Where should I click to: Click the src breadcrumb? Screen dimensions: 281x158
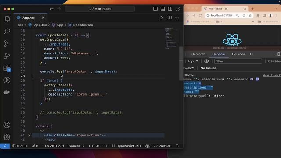click(x=21, y=25)
